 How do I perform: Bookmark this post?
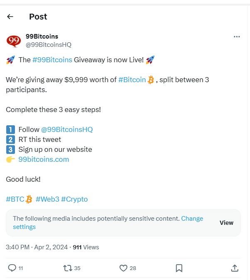click(179, 268)
